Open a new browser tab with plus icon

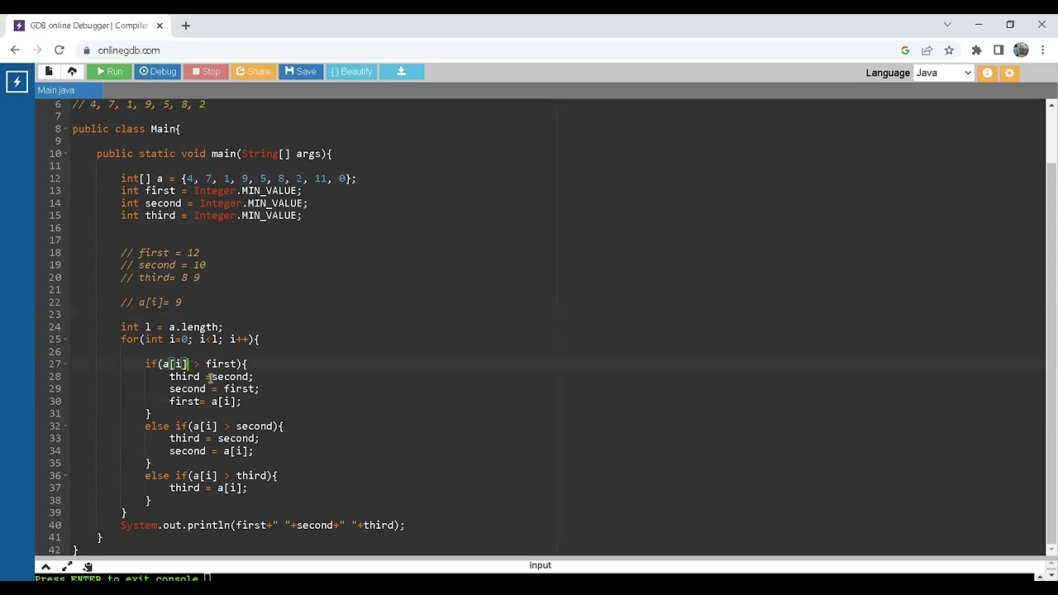(x=186, y=26)
